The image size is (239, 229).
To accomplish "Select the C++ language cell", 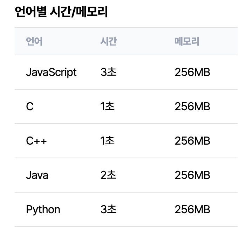I will 36,141.
